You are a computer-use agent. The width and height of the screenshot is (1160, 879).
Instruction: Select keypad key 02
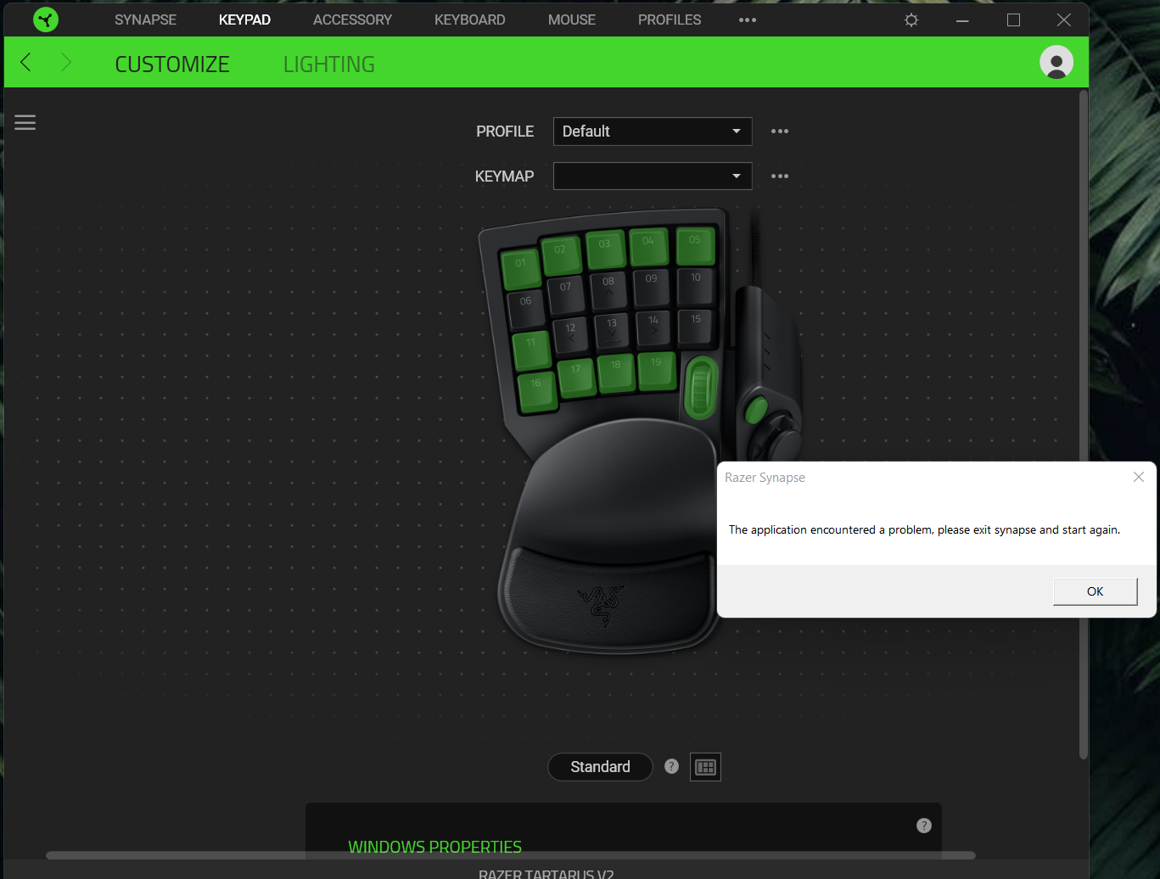[561, 255]
